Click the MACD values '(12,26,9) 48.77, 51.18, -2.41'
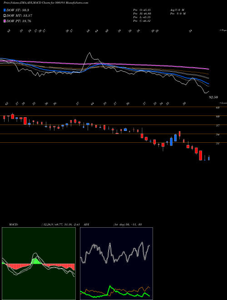 pyautogui.click(x=60, y=224)
